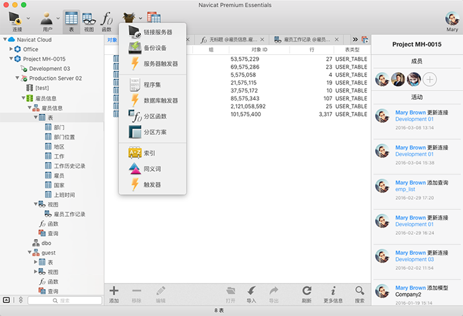Click the 函数 (Function) toolbar icon
This screenshot has height=316, width=463.
pos(106,19)
